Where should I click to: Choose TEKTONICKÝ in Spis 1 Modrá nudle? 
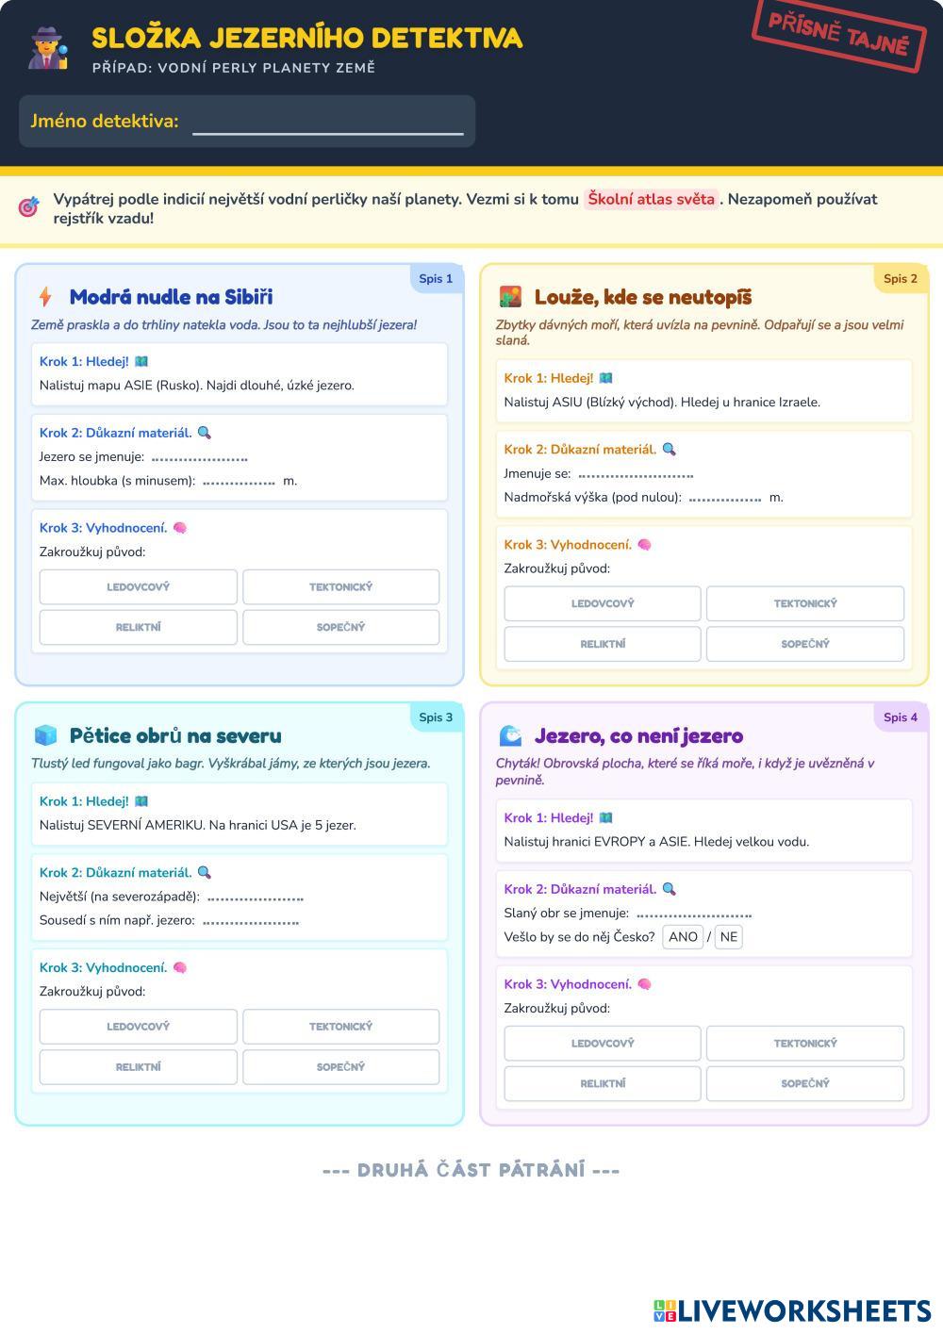pyautogui.click(x=340, y=586)
